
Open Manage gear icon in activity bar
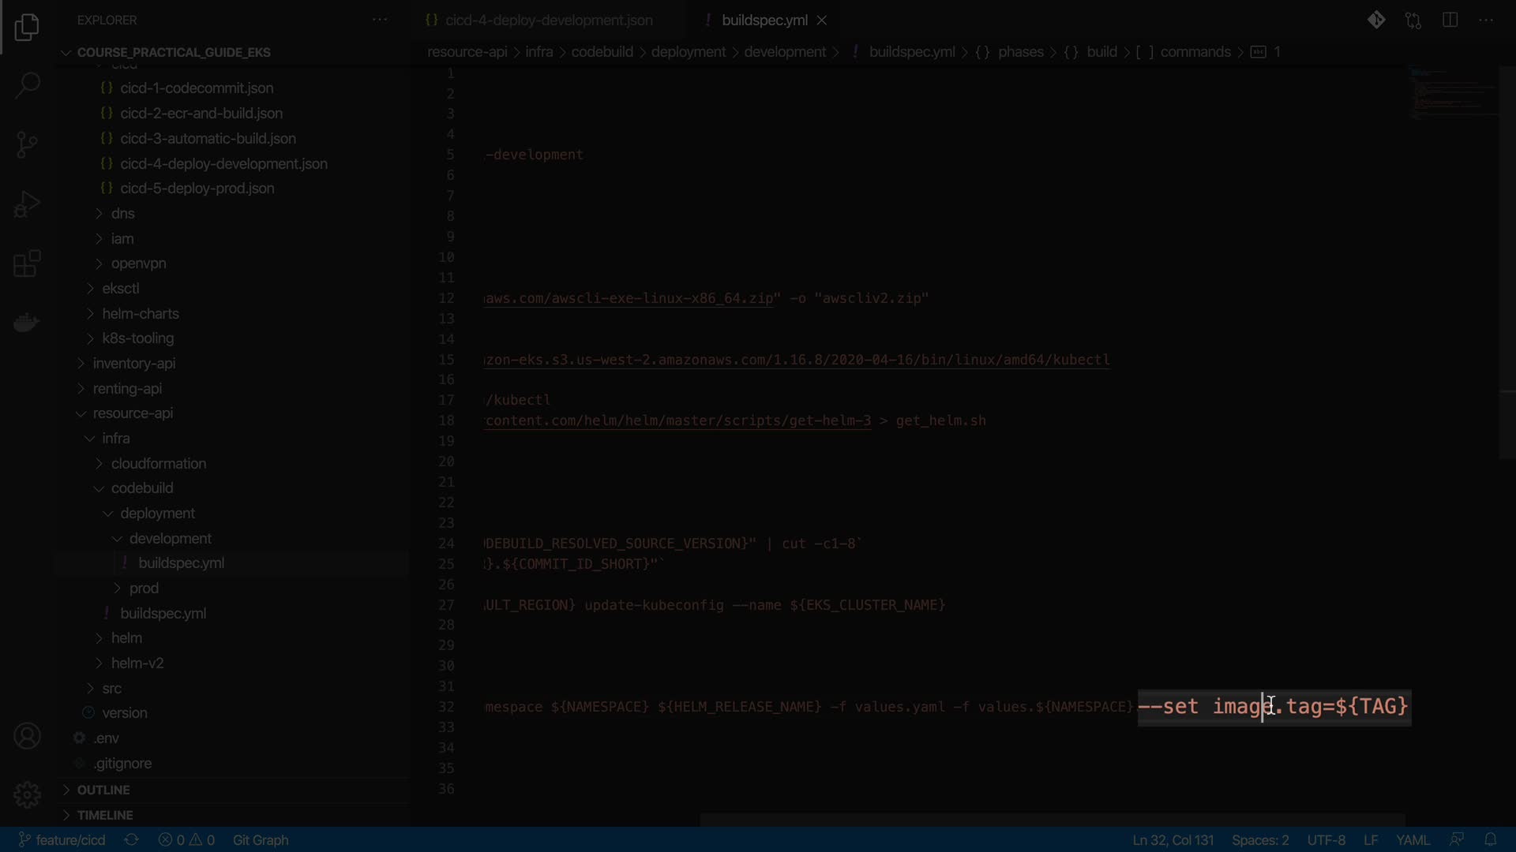click(x=27, y=794)
